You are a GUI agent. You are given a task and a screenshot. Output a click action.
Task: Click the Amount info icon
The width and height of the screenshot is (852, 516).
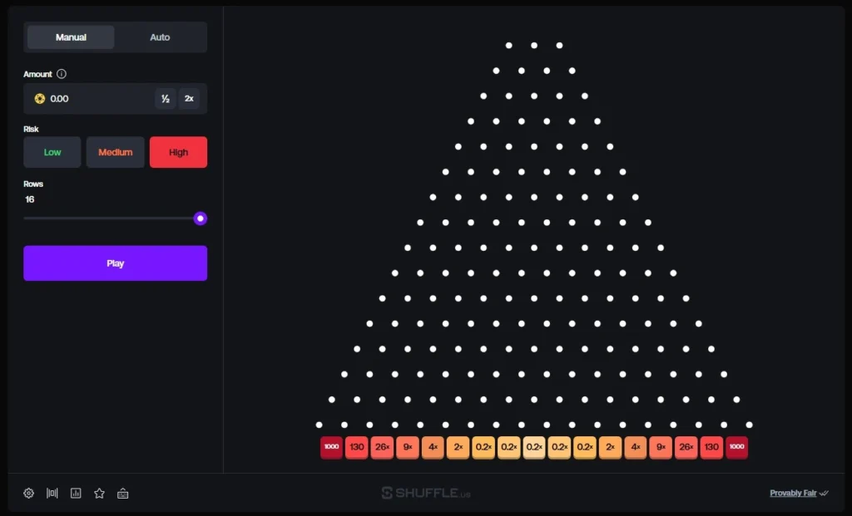click(62, 74)
